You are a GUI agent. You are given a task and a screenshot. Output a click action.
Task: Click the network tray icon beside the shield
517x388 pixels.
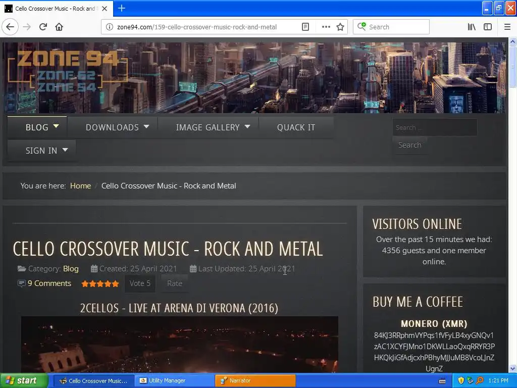[470, 380]
